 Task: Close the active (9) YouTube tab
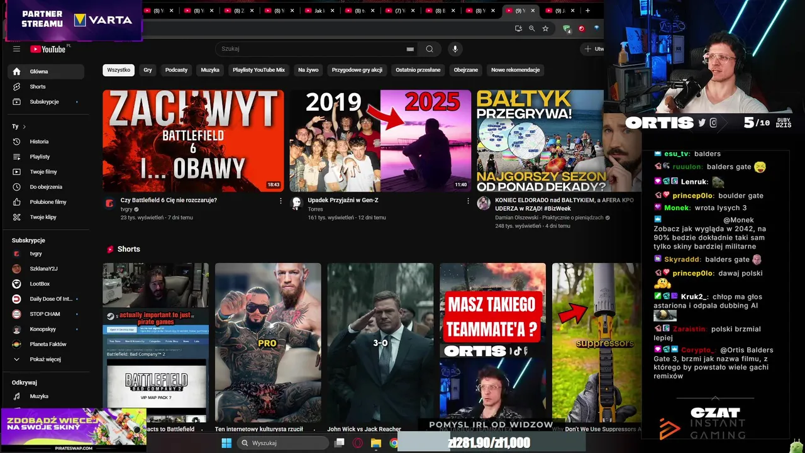tap(533, 11)
